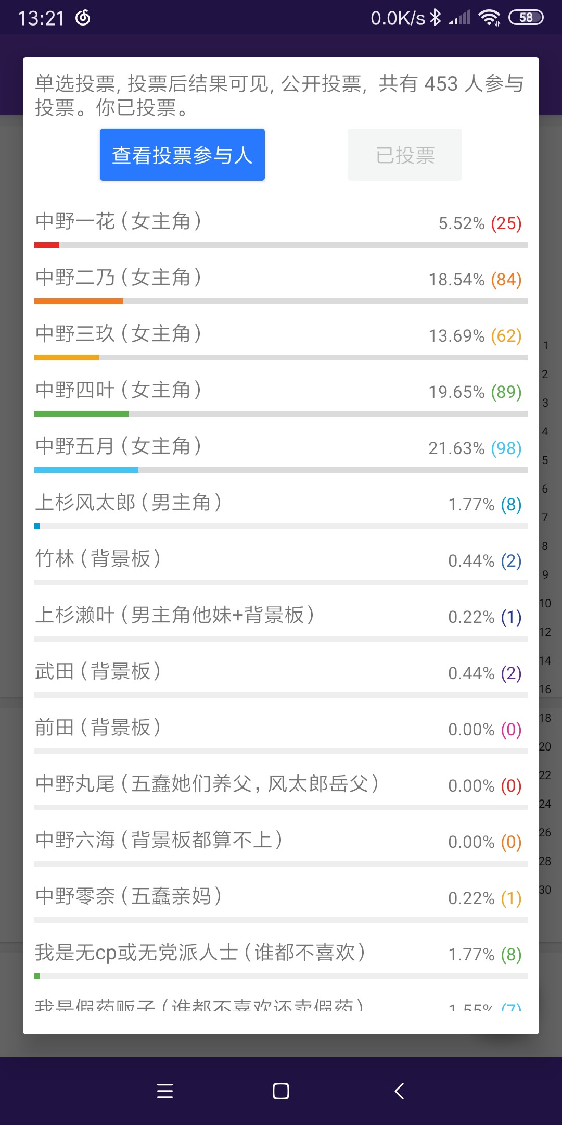562x1125 pixels.
Task: Select 我是无cp或无党派人士 option
Action: [200, 953]
